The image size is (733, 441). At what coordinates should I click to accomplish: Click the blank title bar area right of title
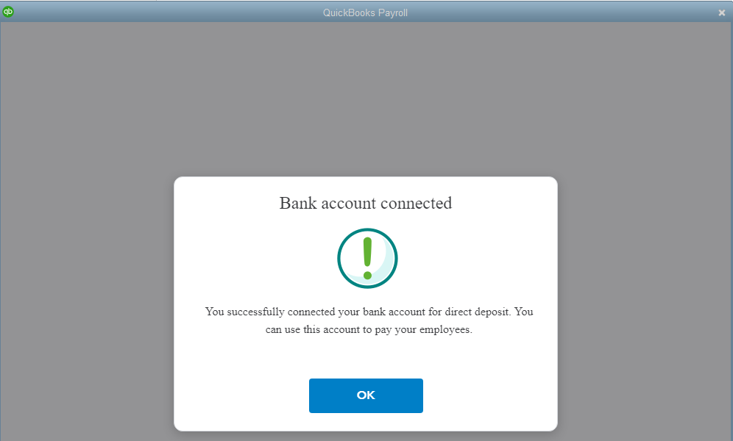[x=561, y=12]
